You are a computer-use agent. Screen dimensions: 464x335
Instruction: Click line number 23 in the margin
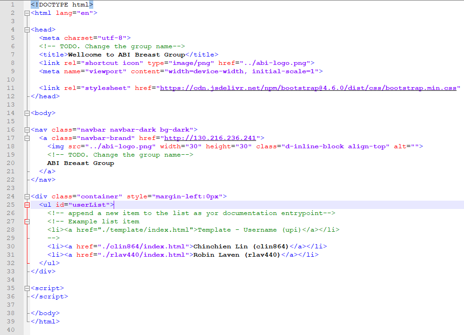11,188
